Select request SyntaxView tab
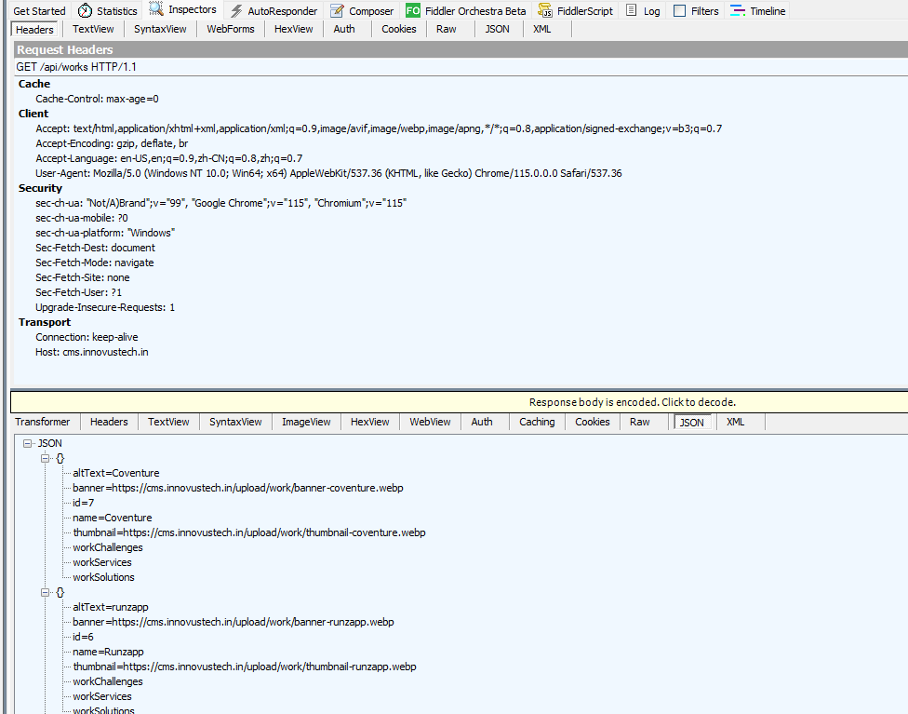This screenshot has height=714, width=908. (x=160, y=29)
